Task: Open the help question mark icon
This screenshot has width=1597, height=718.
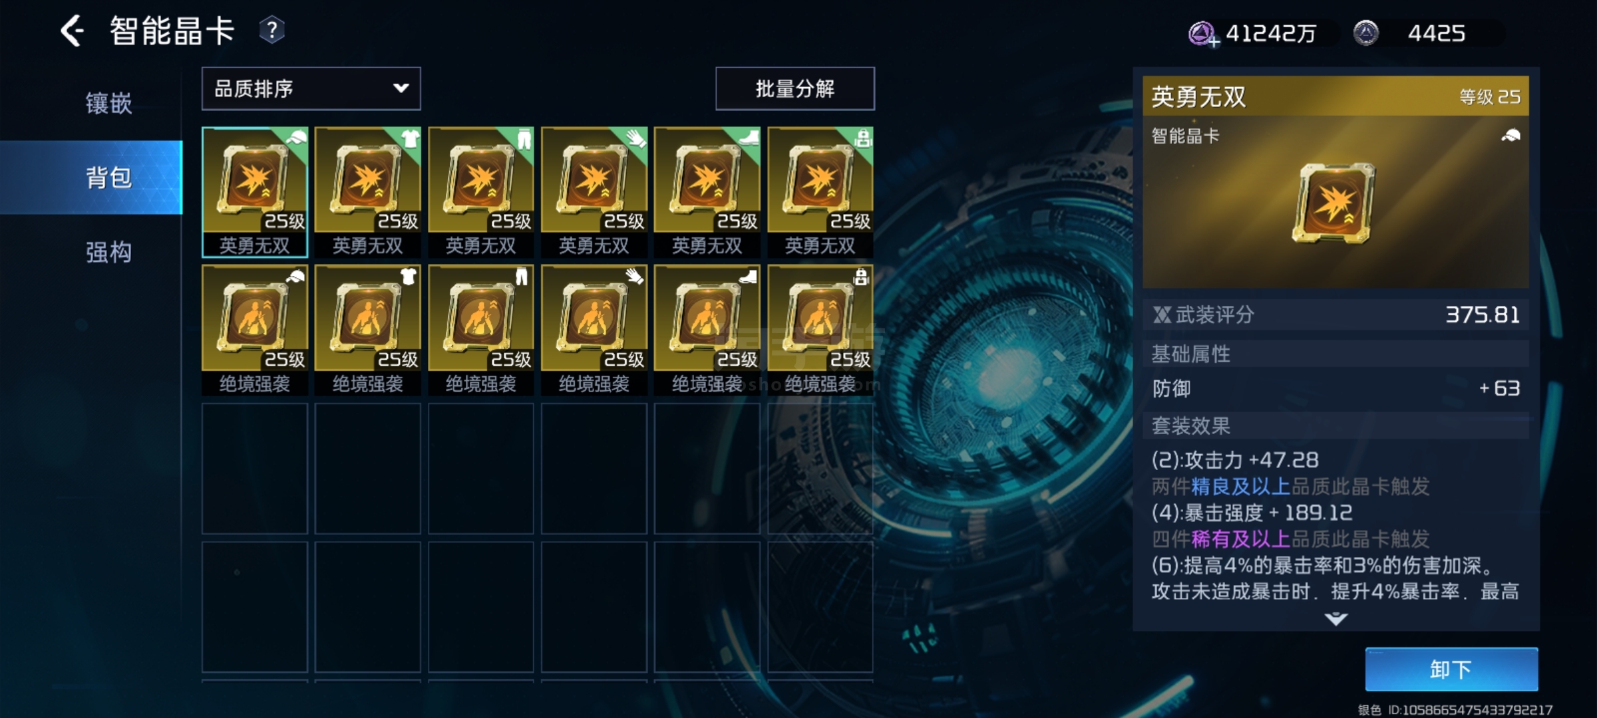Action: (x=271, y=31)
